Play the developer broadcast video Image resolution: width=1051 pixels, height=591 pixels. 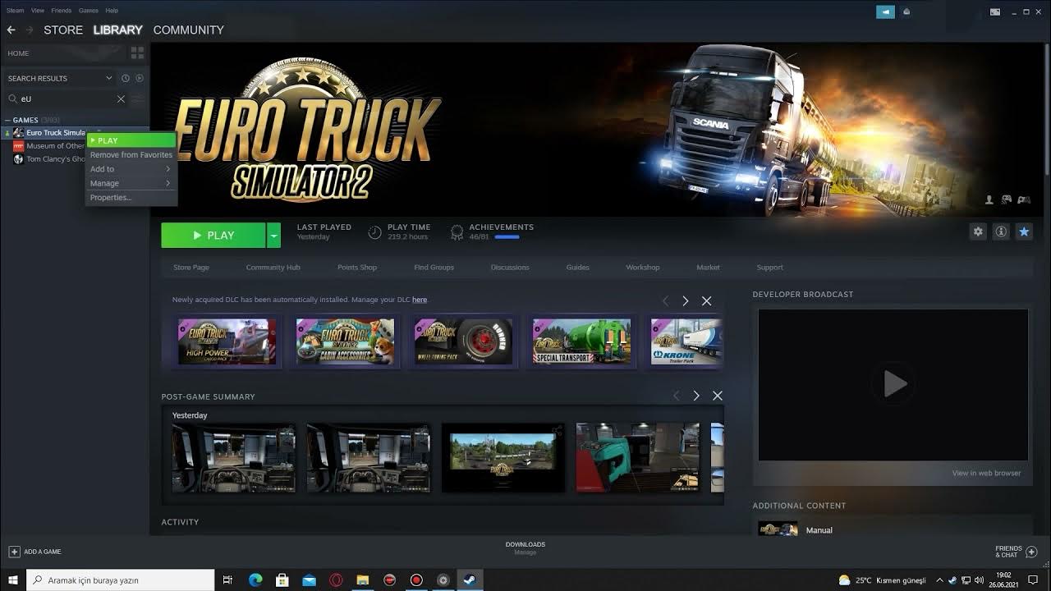click(893, 383)
